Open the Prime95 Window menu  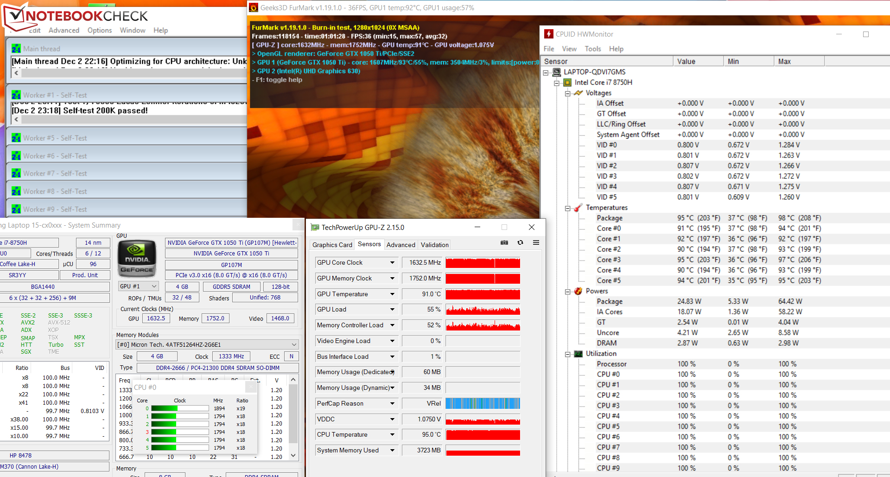click(x=133, y=30)
